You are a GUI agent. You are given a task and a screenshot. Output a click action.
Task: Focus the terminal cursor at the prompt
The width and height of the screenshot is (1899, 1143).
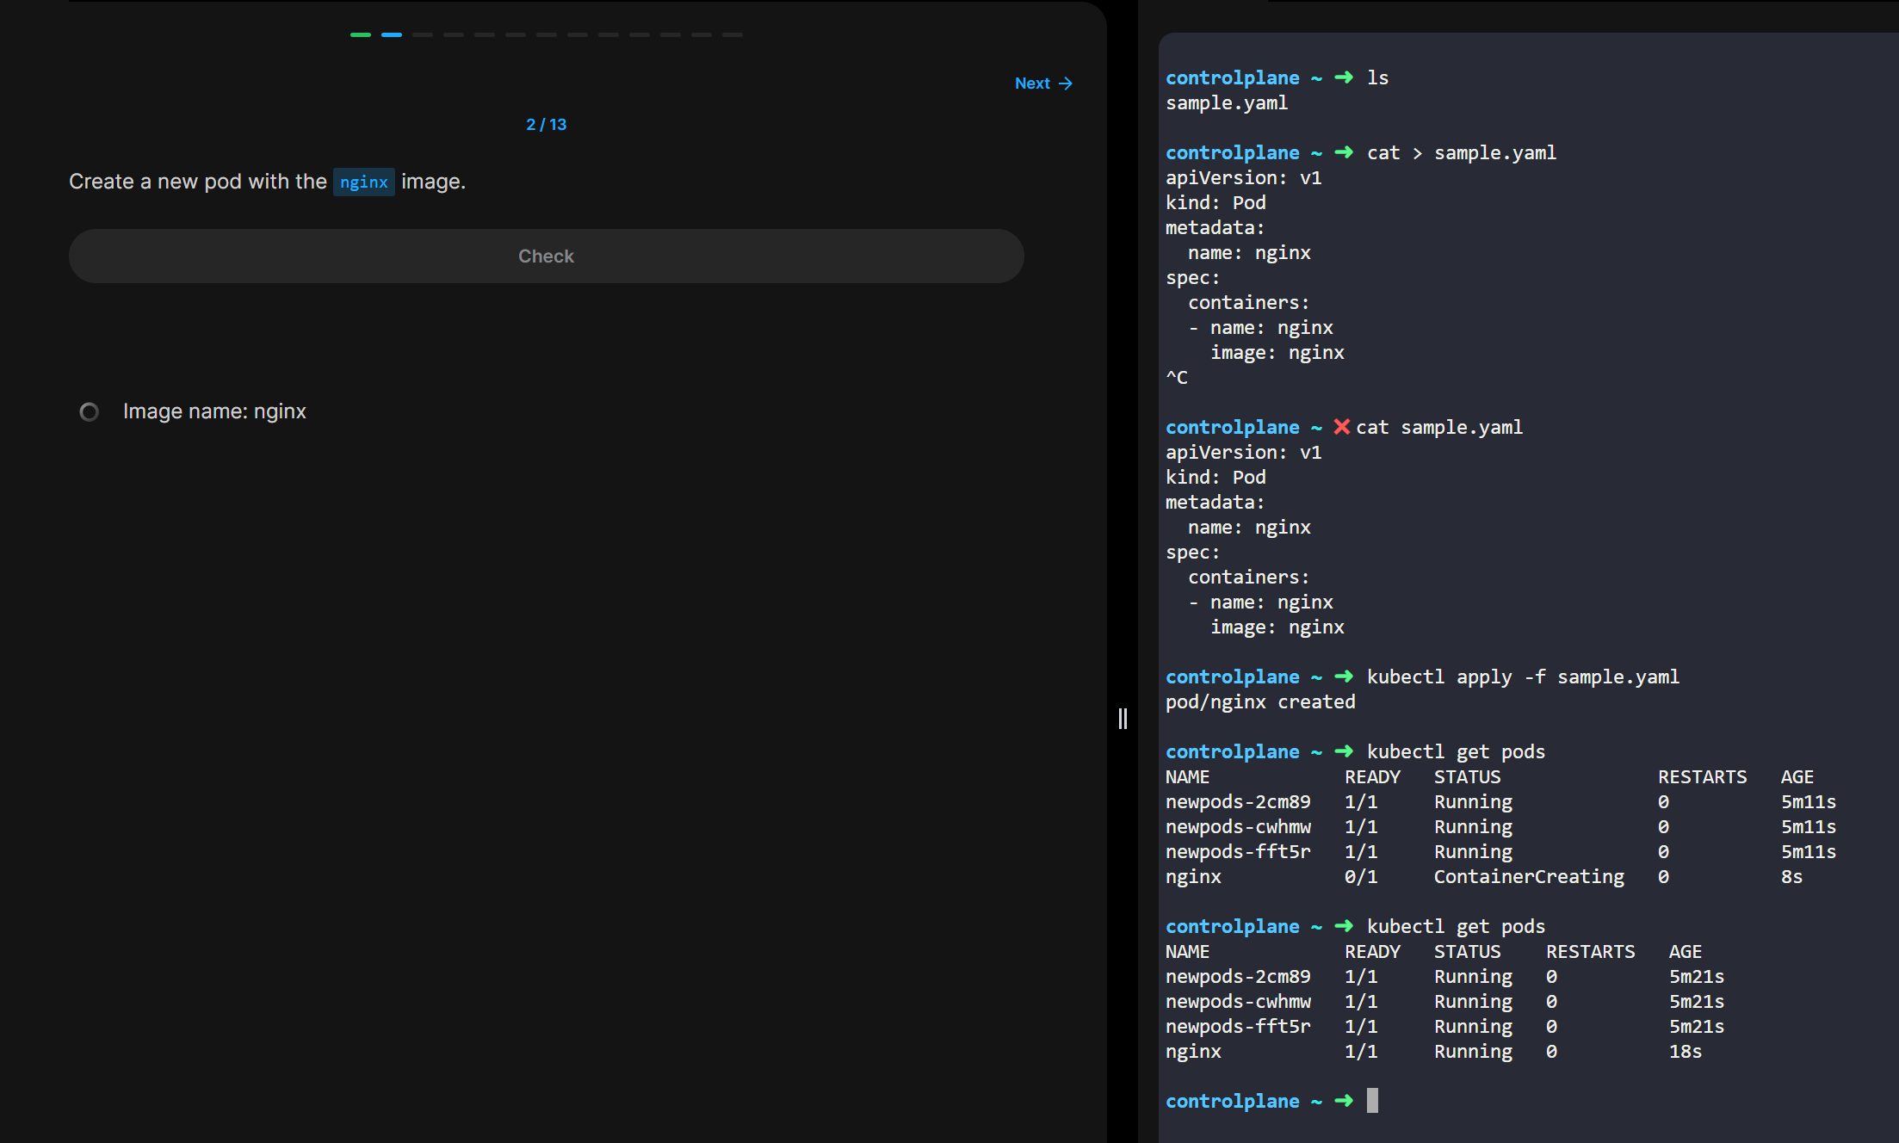[1372, 1101]
